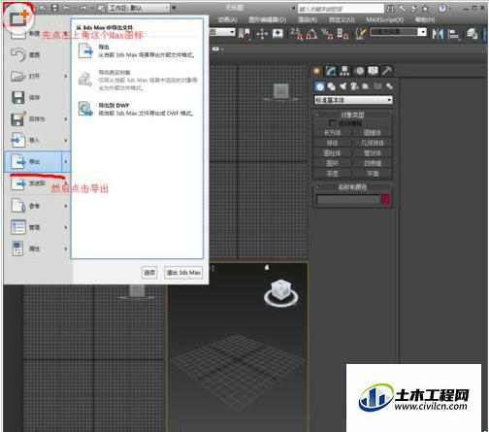Expand the Open (打开) submenu arrow
The height and width of the screenshot is (432, 489).
(66, 77)
